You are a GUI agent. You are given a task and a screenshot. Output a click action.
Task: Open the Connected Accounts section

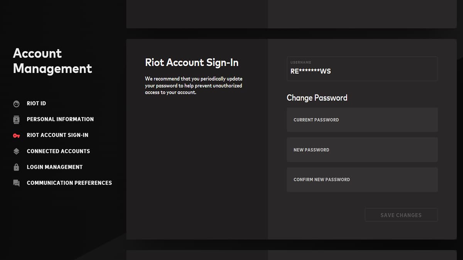pos(58,151)
